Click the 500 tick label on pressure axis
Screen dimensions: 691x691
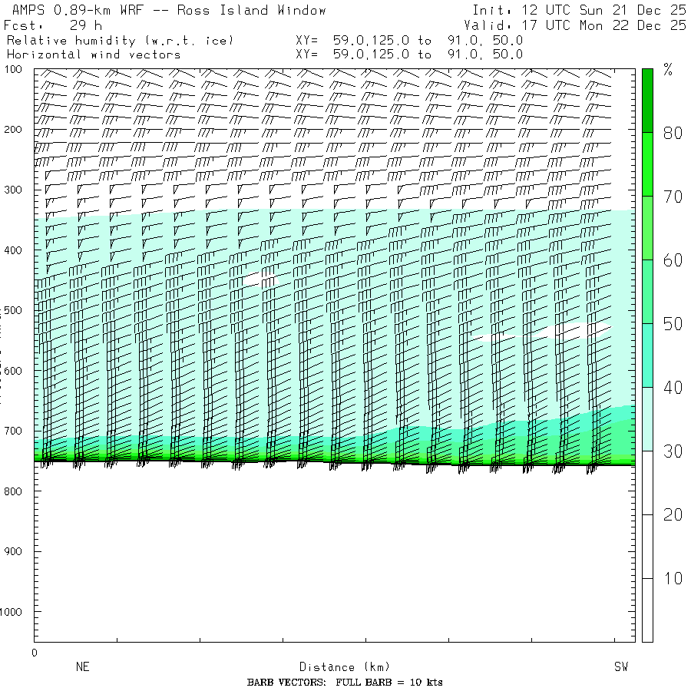[x=16, y=310]
